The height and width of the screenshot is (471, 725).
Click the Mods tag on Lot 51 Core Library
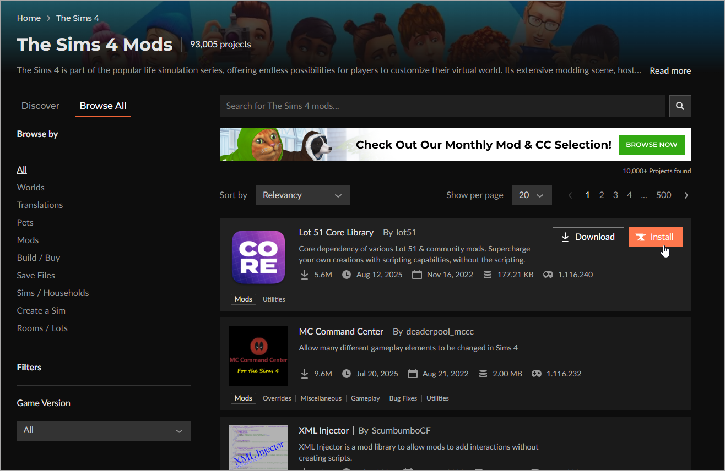pyautogui.click(x=244, y=299)
